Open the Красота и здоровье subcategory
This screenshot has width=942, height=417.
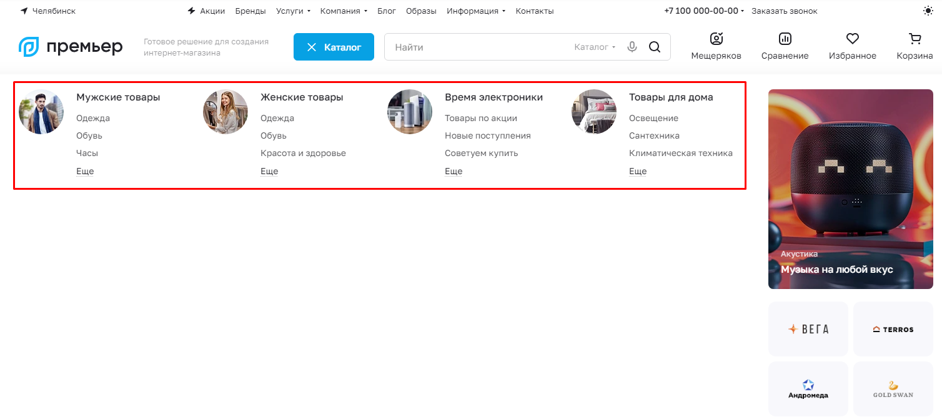click(x=303, y=153)
